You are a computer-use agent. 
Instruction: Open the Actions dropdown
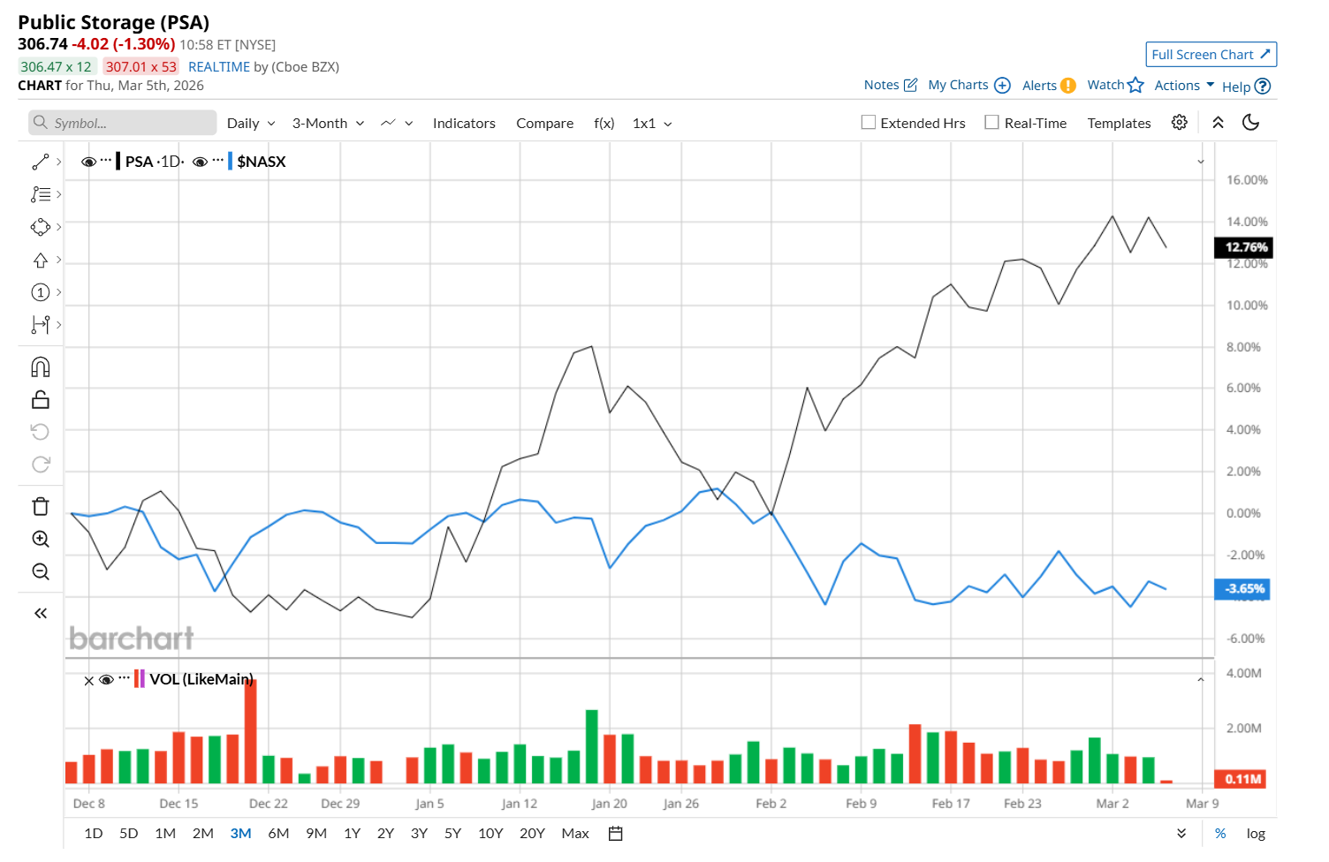(1184, 85)
